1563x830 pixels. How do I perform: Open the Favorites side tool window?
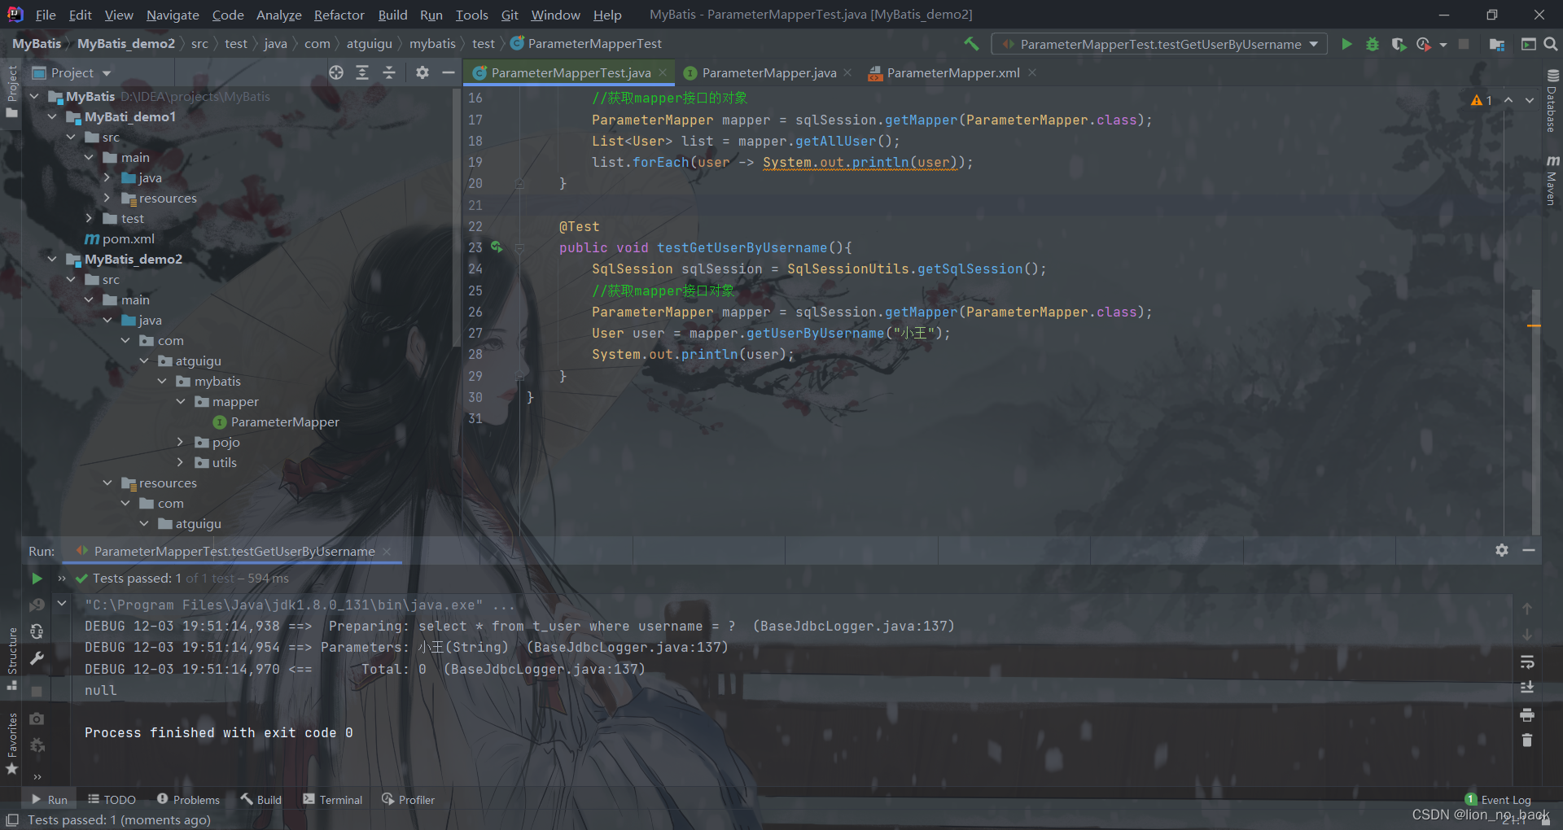point(12,743)
